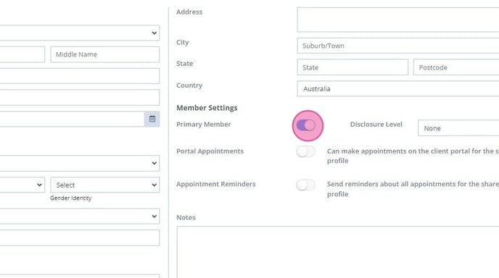Click the empty field below Middle Name
The height and width of the screenshot is (278, 499).
(80, 76)
